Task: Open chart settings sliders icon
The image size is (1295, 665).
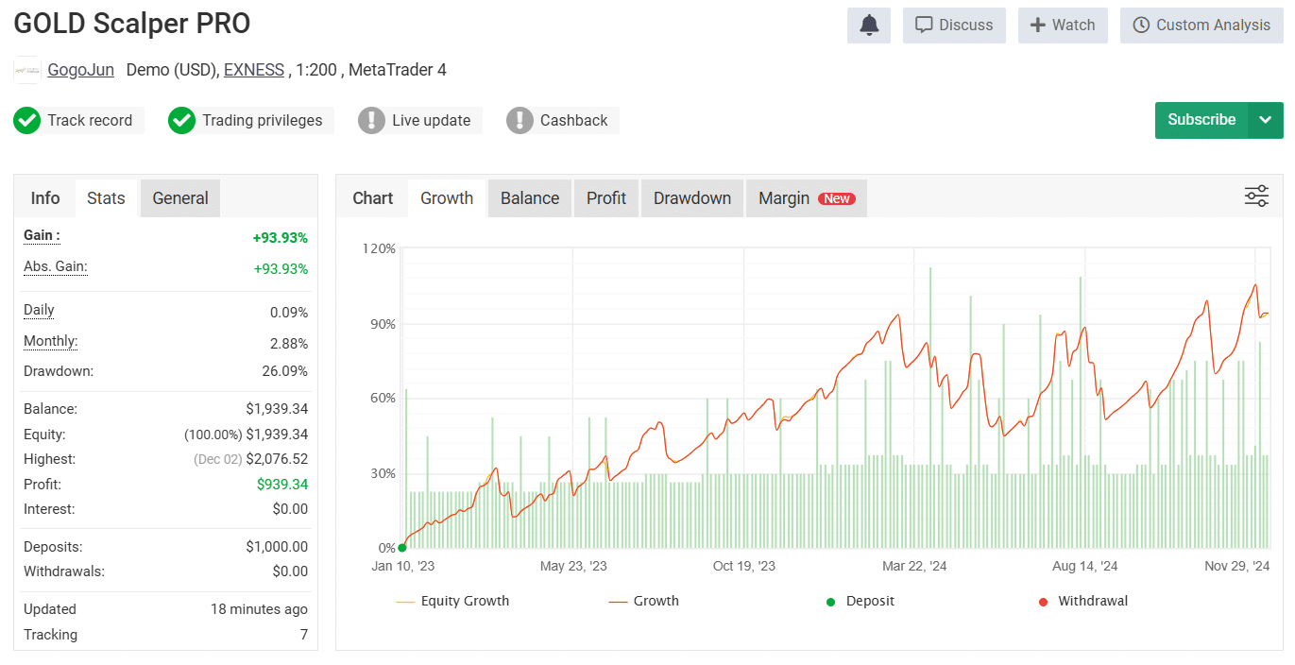Action: [1256, 196]
